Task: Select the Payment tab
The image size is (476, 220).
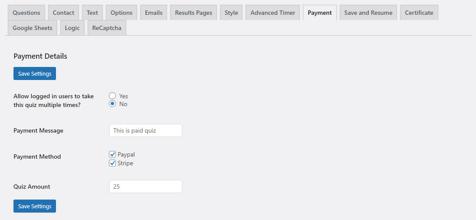Action: point(320,13)
